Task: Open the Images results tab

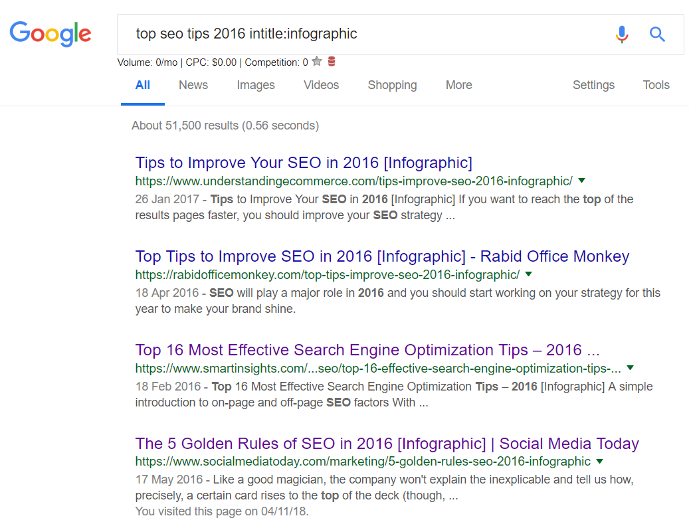Action: [256, 85]
